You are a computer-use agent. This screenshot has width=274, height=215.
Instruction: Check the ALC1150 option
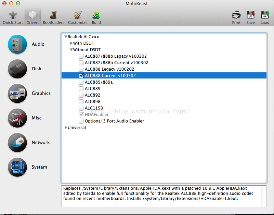(81, 108)
